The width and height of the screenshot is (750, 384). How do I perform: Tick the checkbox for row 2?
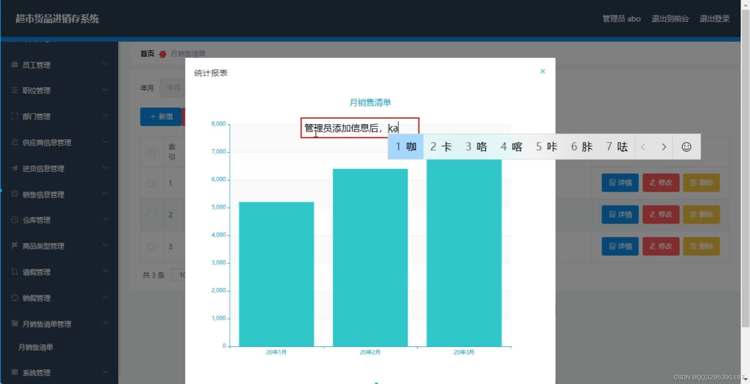[151, 215]
